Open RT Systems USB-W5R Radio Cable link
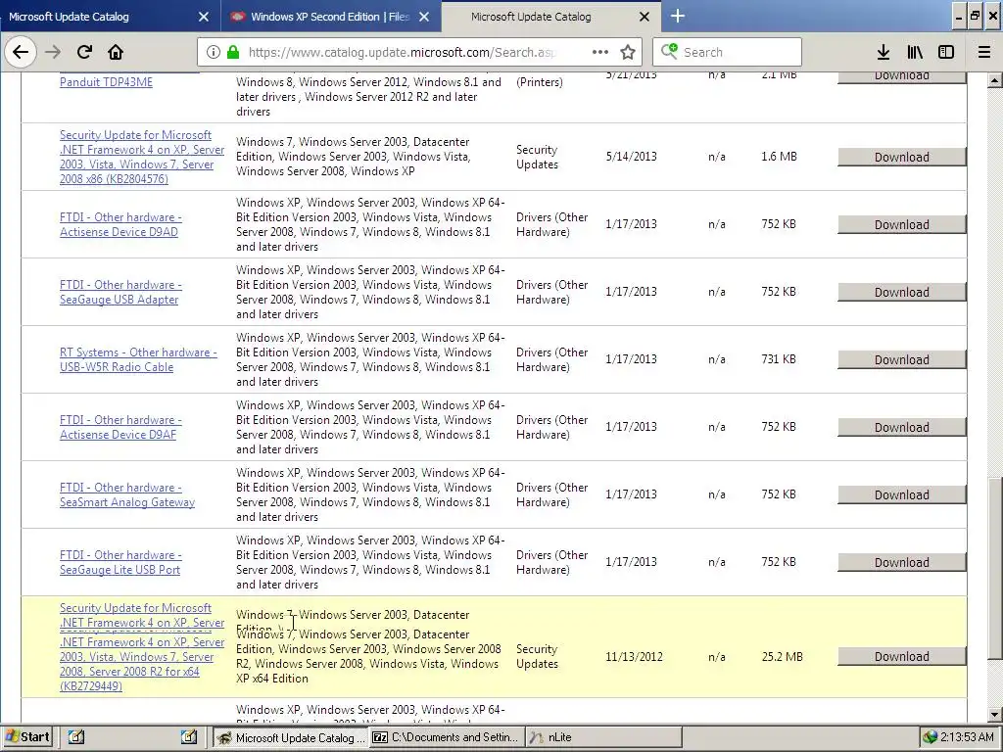The width and height of the screenshot is (1003, 752). pos(138,359)
